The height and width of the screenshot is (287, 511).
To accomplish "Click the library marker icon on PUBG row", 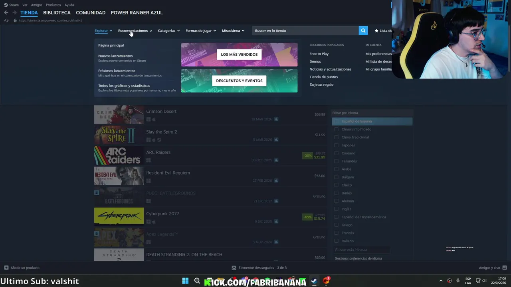I will coord(96,193).
